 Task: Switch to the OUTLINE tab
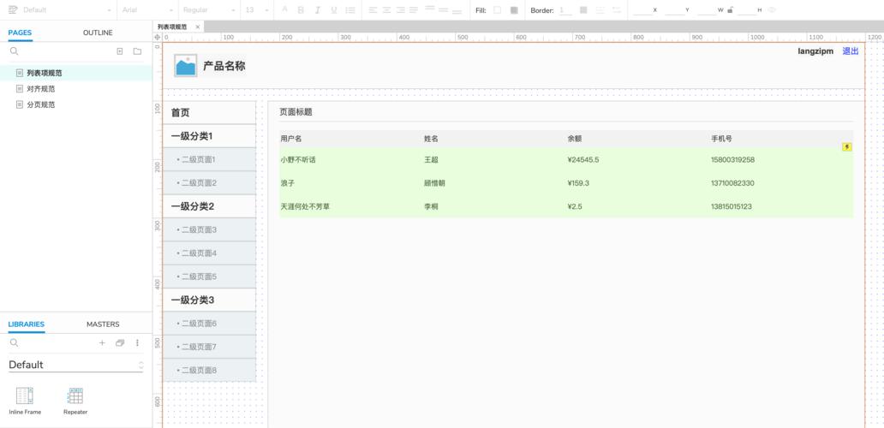(x=98, y=33)
